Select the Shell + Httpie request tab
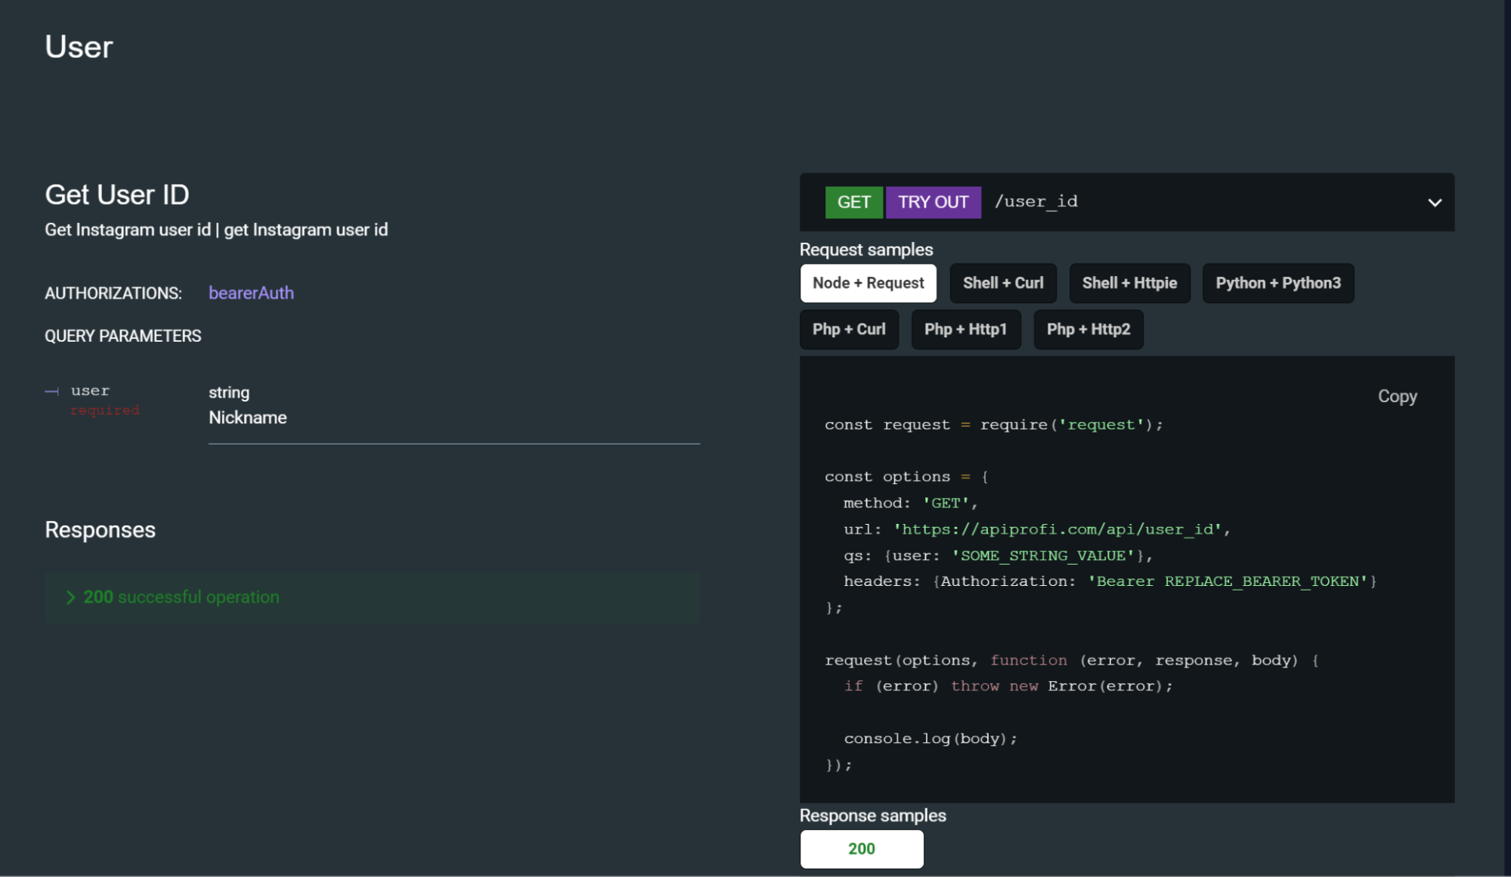 [x=1130, y=283]
